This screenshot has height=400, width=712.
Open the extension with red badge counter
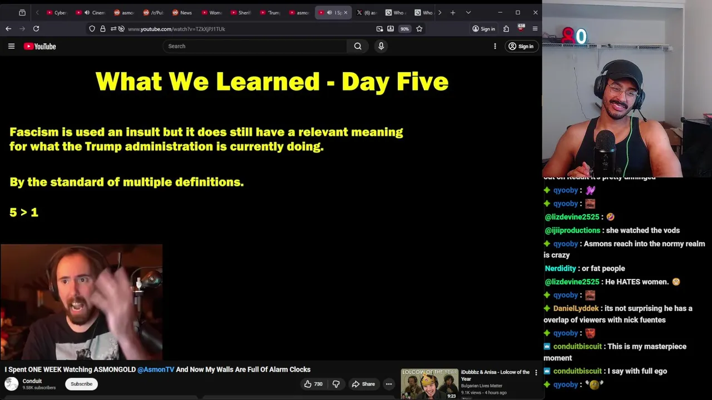coord(521,28)
